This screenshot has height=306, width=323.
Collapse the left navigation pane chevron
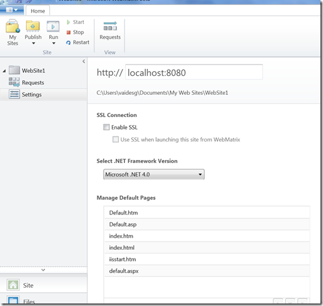pyautogui.click(x=83, y=61)
